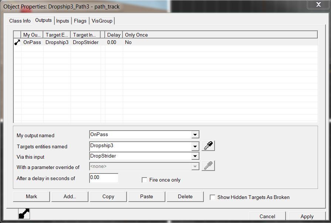The width and height of the screenshot is (331, 223).
Task: Open the Via this input dropdown
Action: [195, 156]
